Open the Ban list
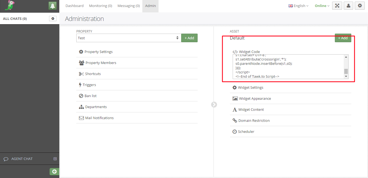Image resolution: width=368 pixels, height=178 pixels. (x=137, y=96)
